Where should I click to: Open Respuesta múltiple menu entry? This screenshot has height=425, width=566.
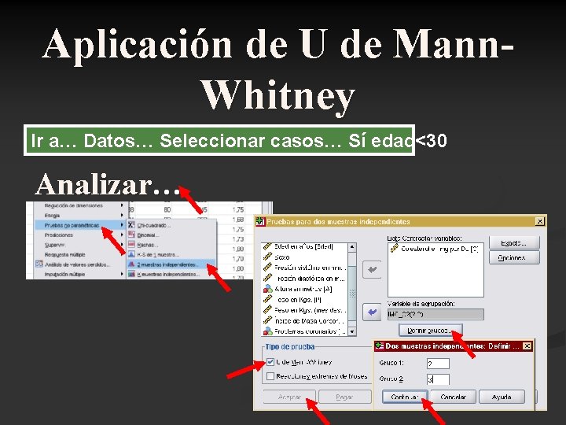(65, 254)
